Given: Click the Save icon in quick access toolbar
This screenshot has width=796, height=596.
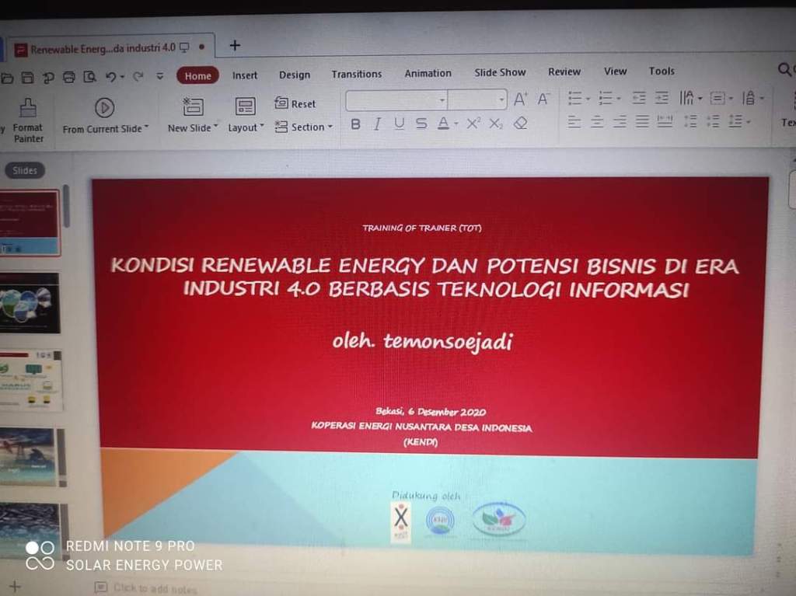Looking at the screenshot, I should (28, 76).
